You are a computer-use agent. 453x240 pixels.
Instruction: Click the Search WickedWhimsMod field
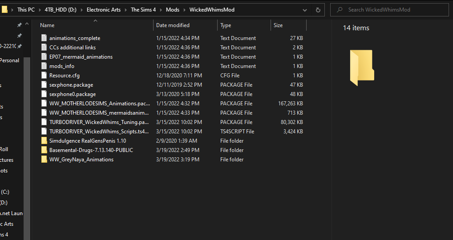click(x=389, y=10)
